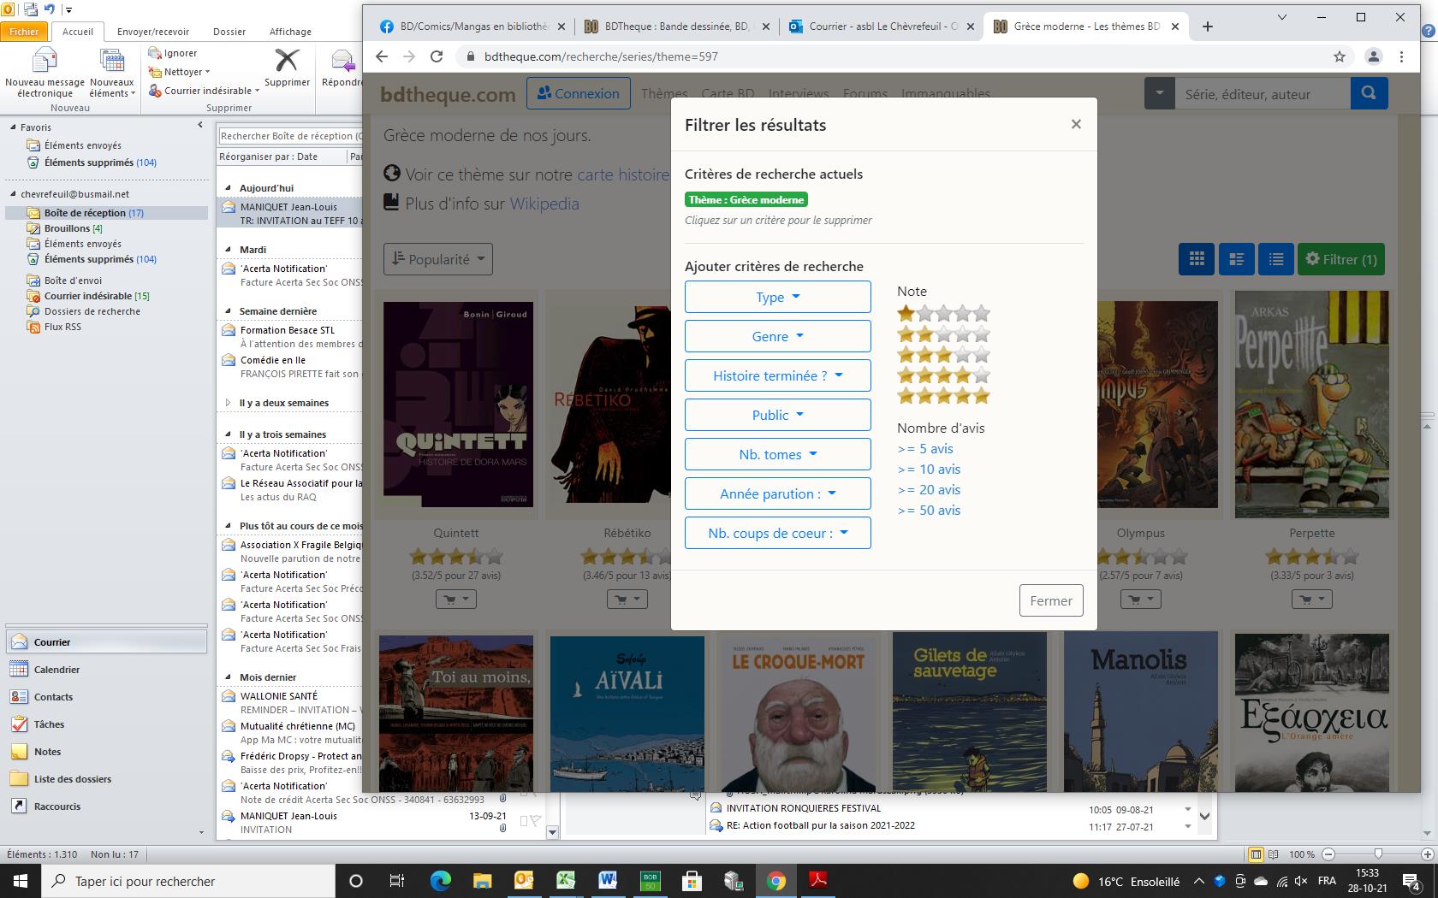Open Courrier indésirable dropdown in ribbon
The width and height of the screenshot is (1438, 898).
(x=204, y=91)
